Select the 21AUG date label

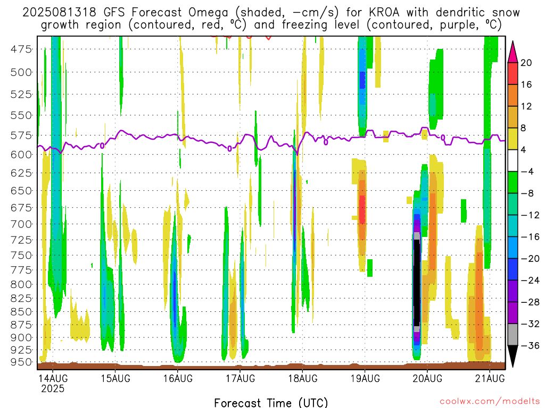point(490,378)
